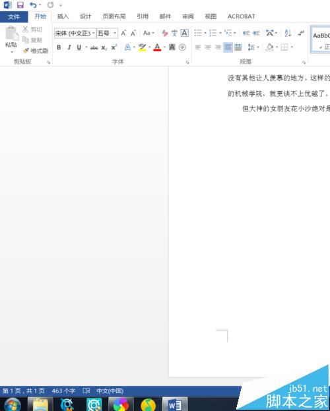Open Word from the Windows taskbar
The width and height of the screenshot is (330, 411).
pos(175,404)
